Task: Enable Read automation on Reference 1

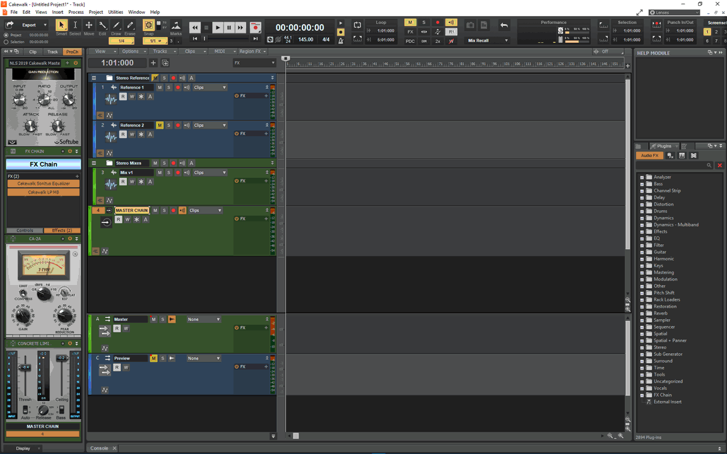Action: click(x=123, y=96)
